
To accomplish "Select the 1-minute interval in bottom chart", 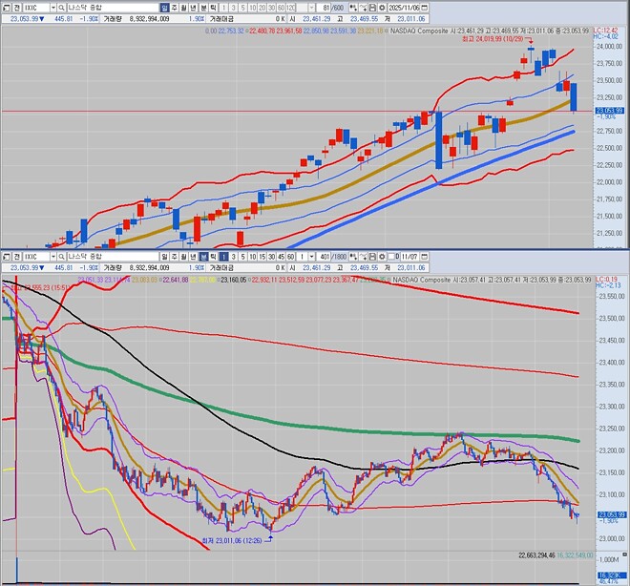I will point(223,257).
